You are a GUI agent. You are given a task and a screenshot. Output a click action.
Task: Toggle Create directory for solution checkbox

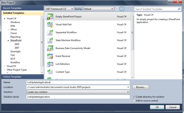[134, 97]
